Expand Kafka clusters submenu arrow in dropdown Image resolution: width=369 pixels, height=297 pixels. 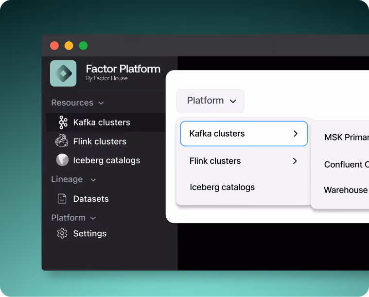pyautogui.click(x=296, y=134)
